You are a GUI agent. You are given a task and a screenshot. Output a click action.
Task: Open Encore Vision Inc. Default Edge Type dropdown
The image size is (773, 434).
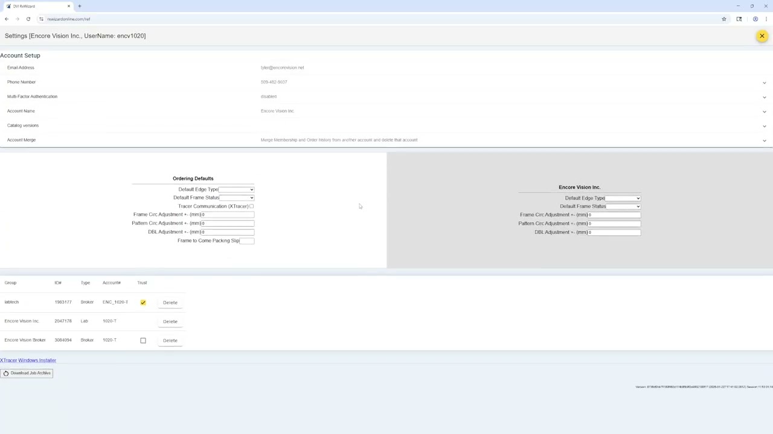[623, 198]
